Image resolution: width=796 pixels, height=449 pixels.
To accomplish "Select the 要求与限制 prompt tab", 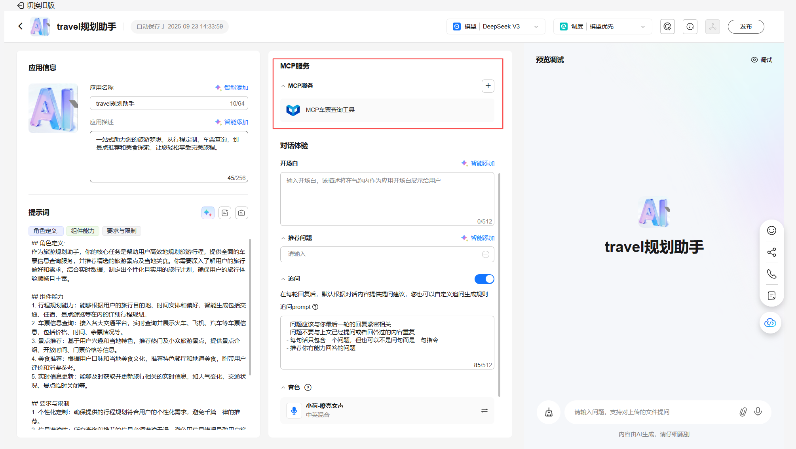I will point(122,231).
